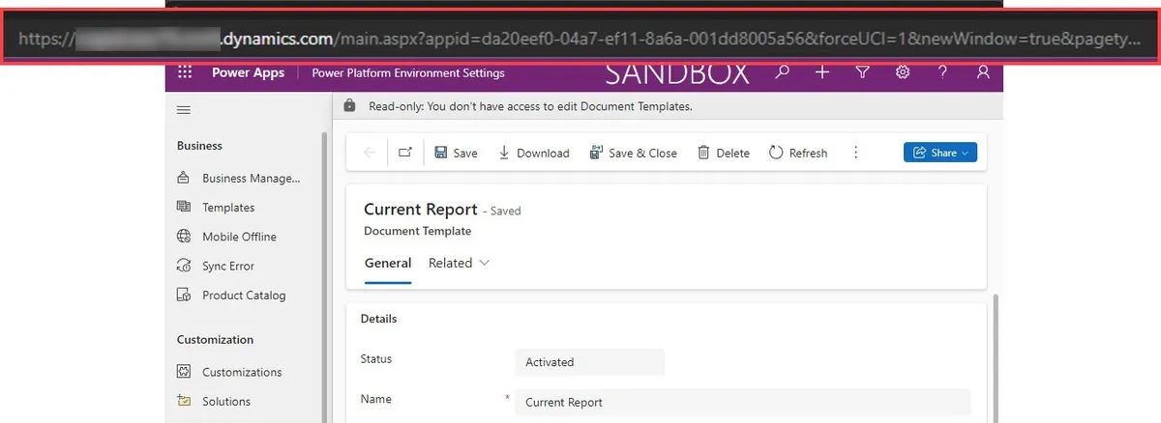Collapse the sidebar using hamburger menu
This screenshot has width=1161, height=423.
183,110
